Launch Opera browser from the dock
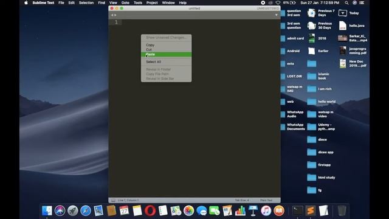Viewport: 389px width, 219px height. pos(150,211)
